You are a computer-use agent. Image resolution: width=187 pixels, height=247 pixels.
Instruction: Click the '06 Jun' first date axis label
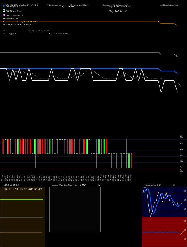coord(2,177)
